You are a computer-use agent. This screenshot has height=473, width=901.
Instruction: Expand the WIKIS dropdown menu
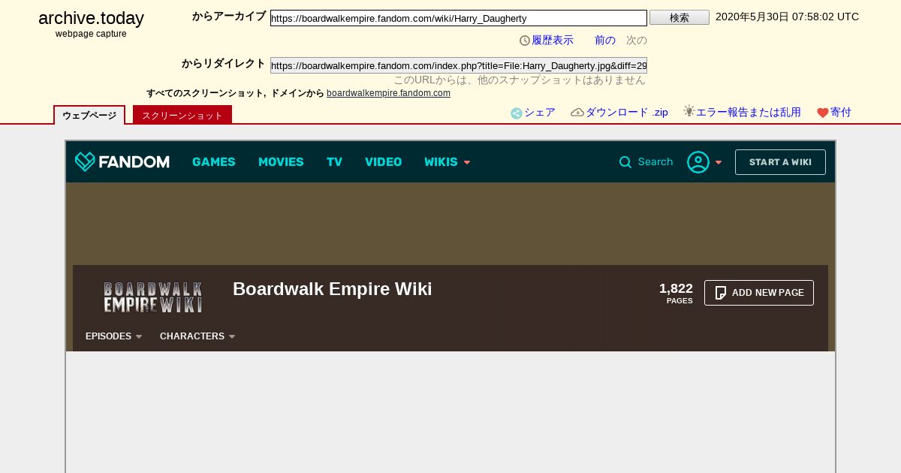(447, 162)
